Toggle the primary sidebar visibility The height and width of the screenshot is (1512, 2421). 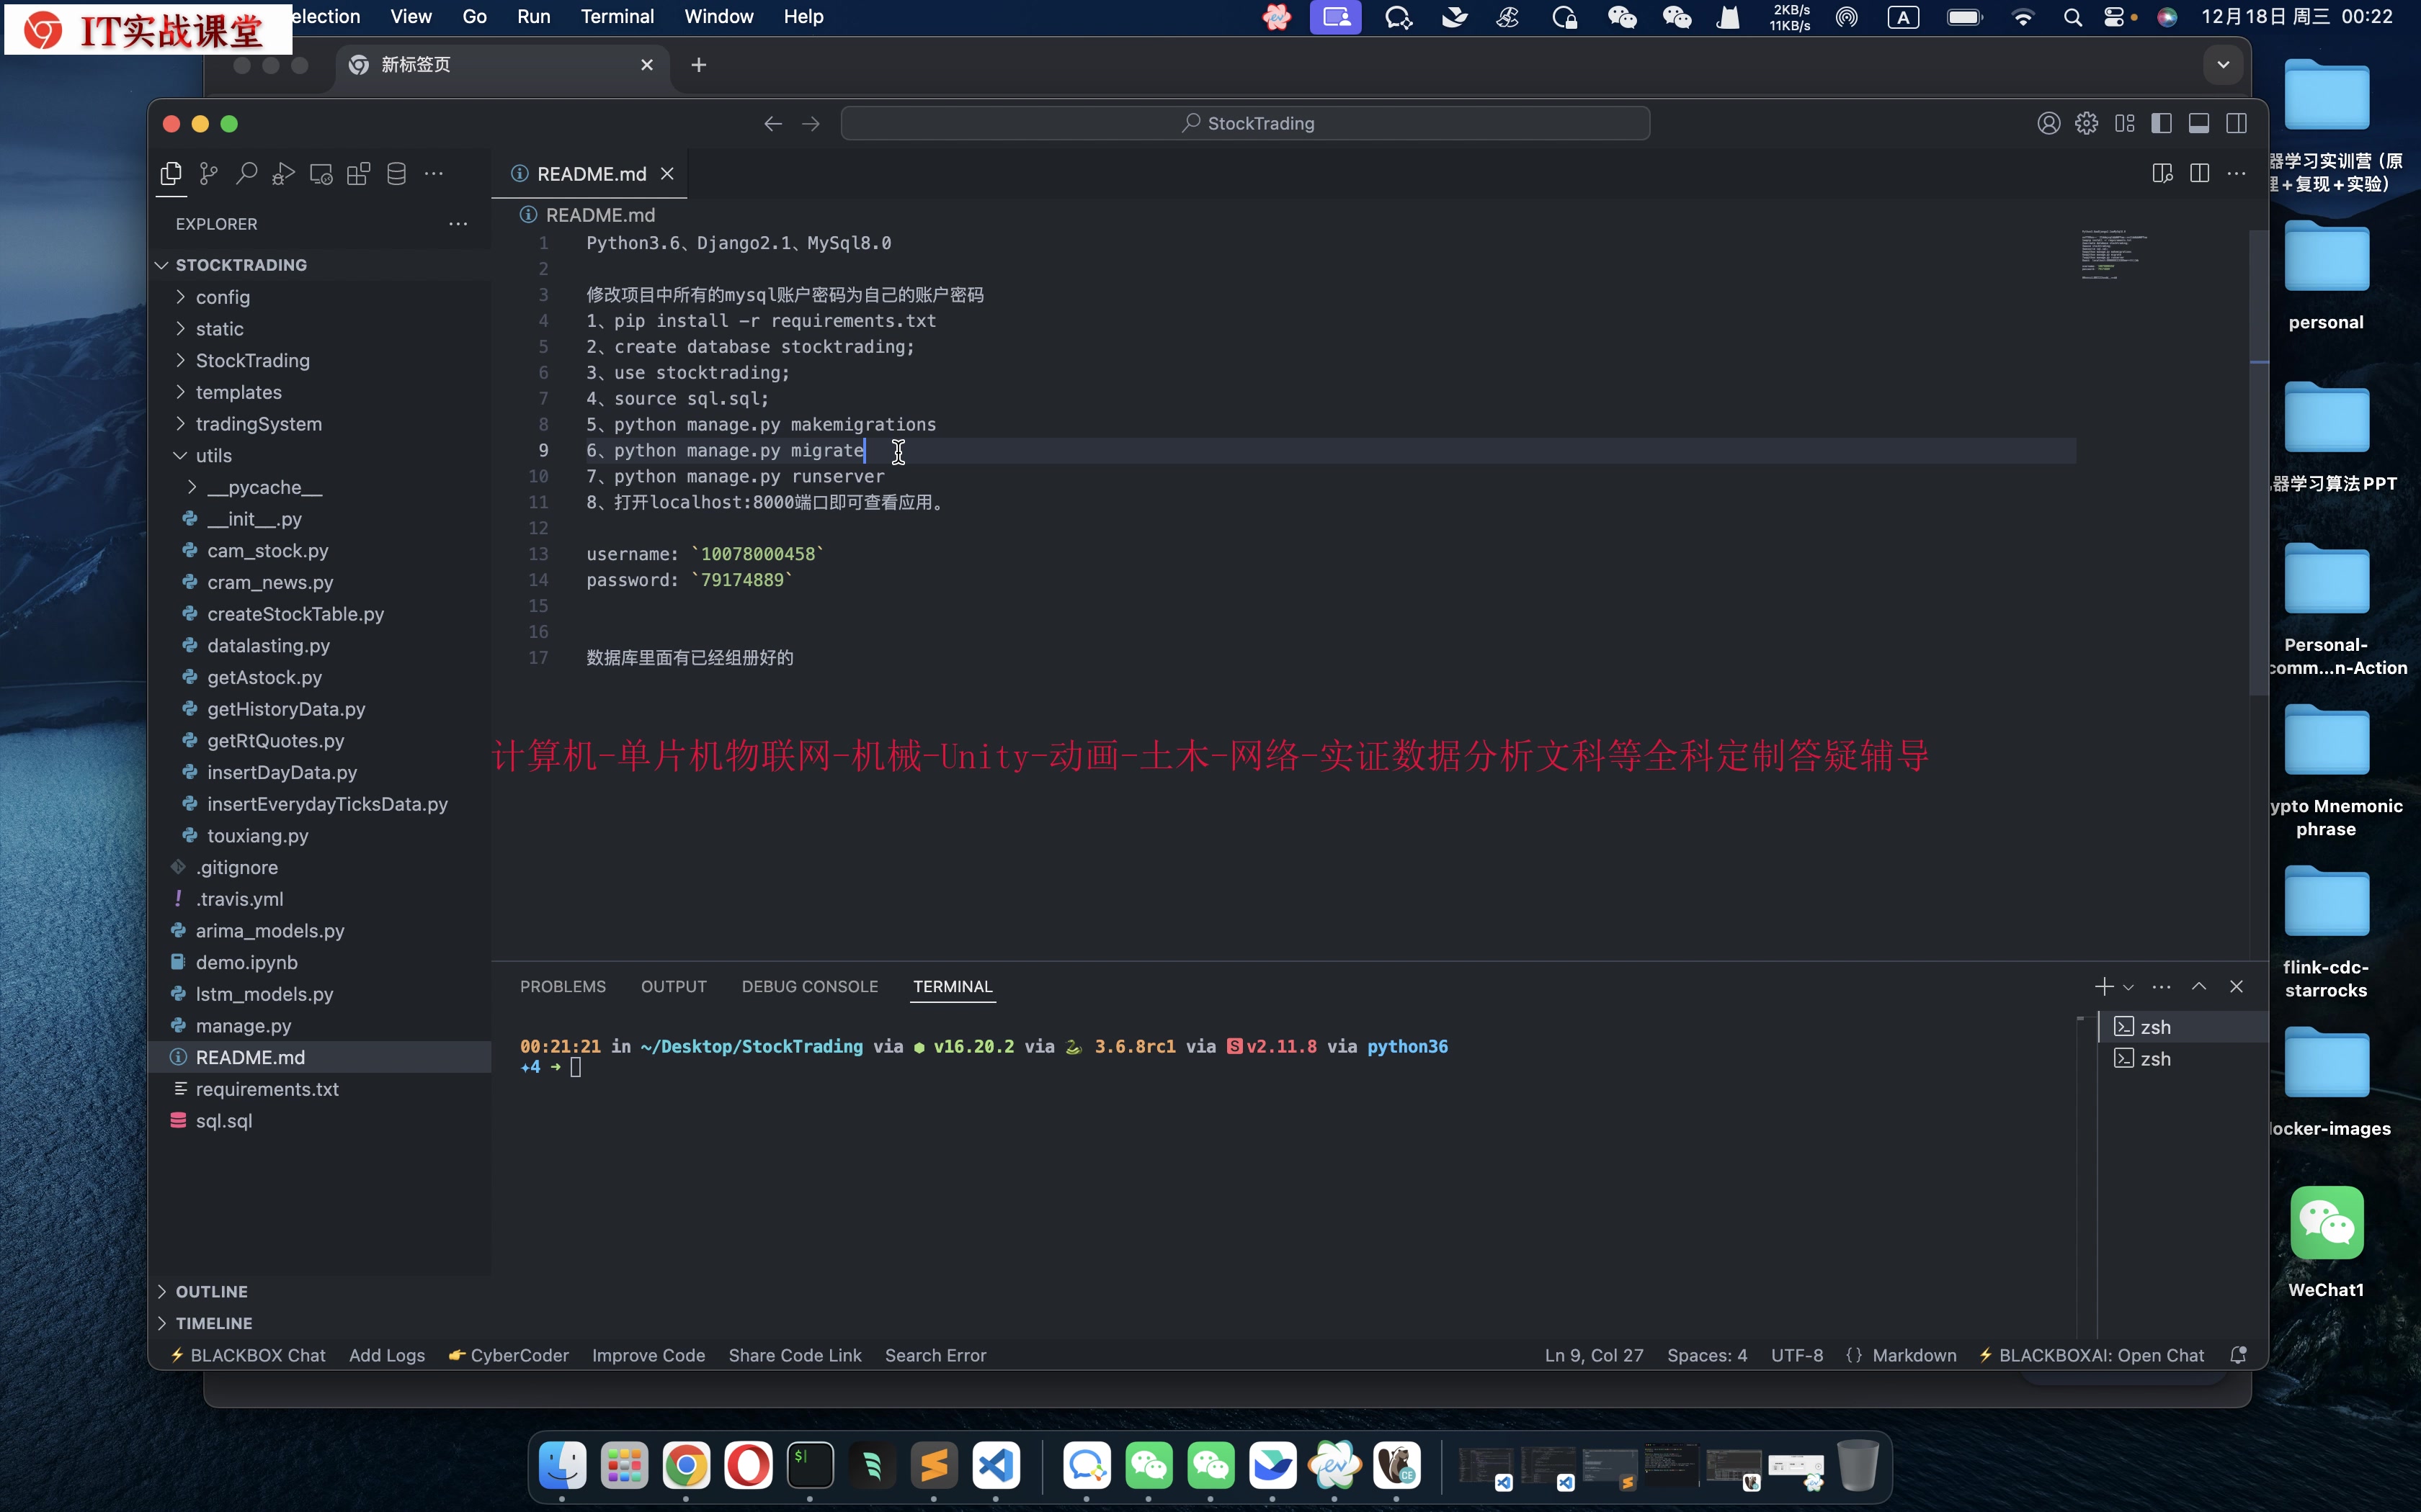point(2161,122)
